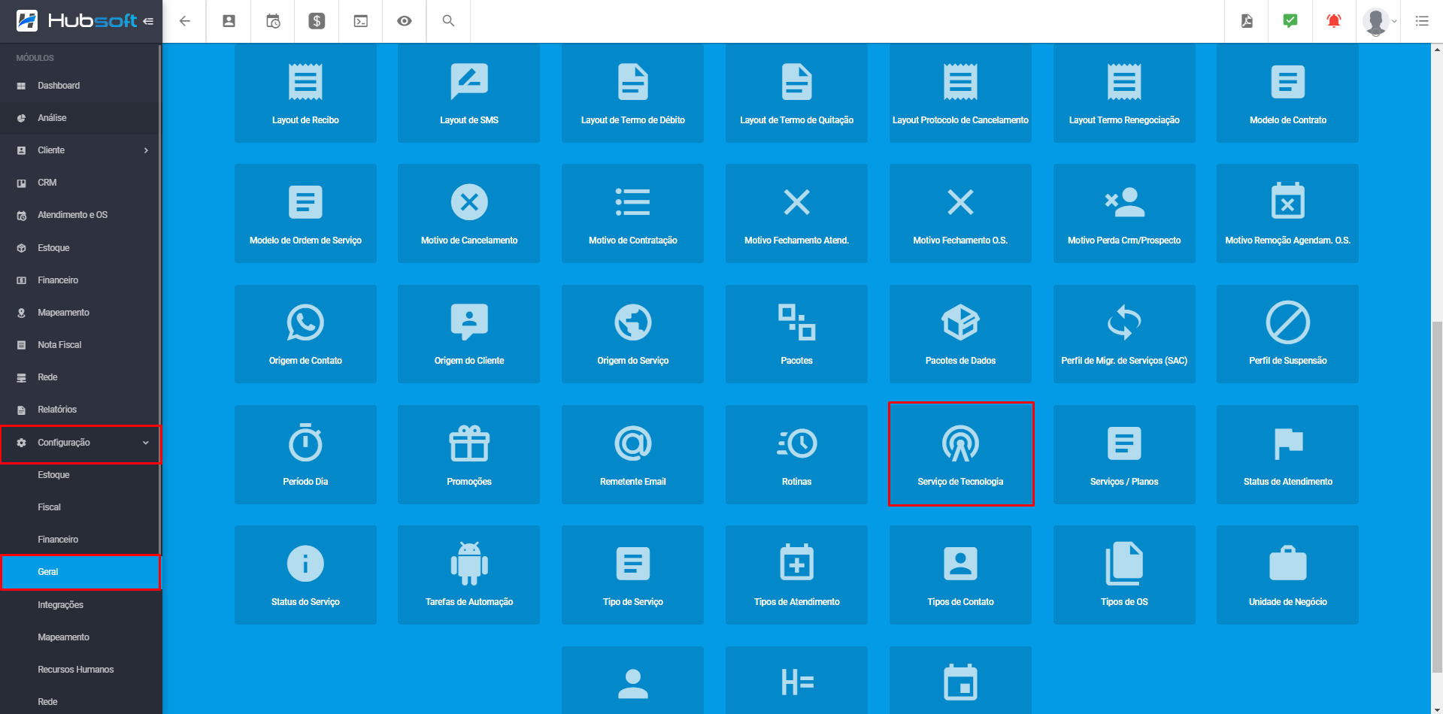Click the terminal console toolbar icon

(361, 21)
